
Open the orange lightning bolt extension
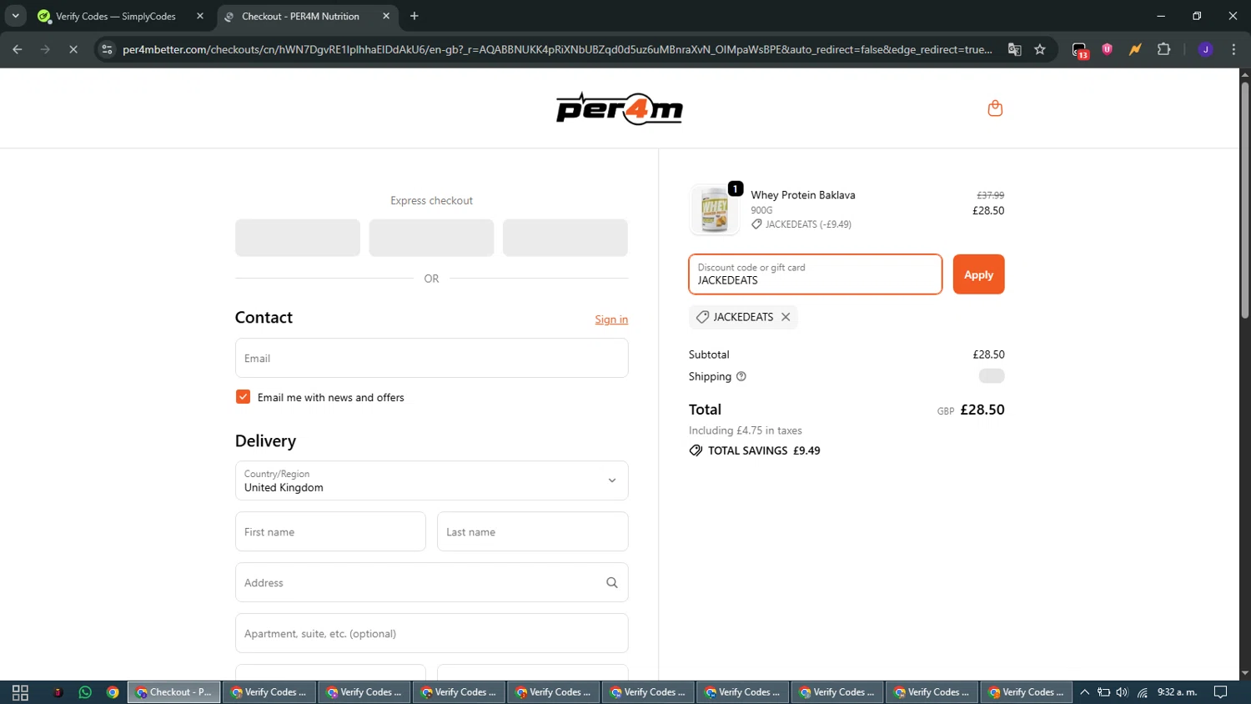(x=1135, y=50)
